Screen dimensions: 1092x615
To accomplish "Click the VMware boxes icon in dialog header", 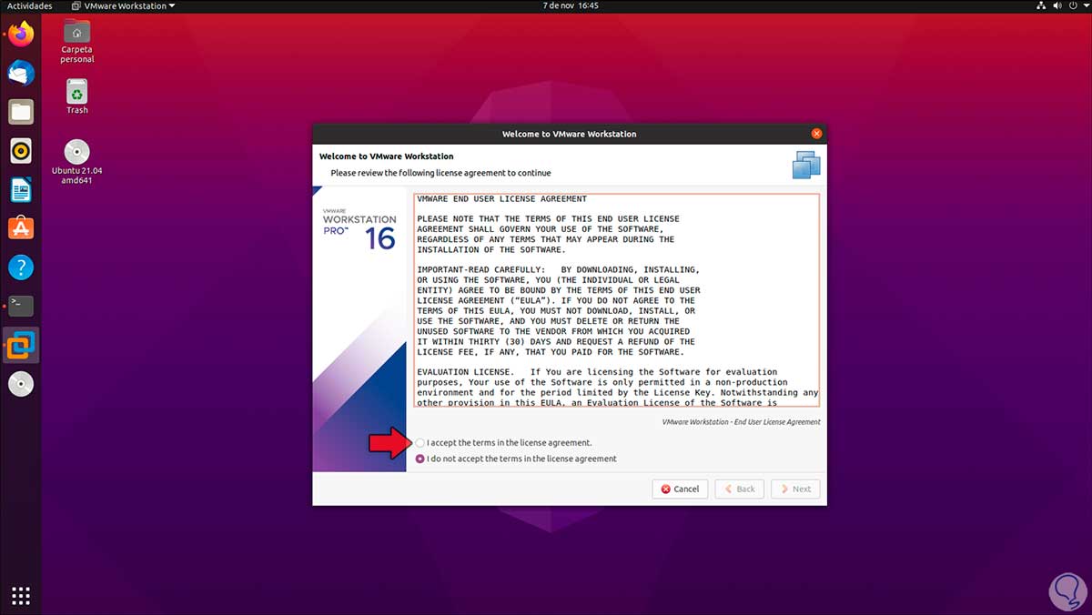I will [806, 165].
